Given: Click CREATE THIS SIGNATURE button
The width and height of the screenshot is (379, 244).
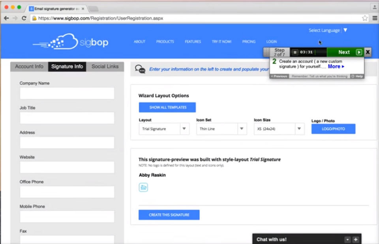Looking at the screenshot, I should 169,215.
